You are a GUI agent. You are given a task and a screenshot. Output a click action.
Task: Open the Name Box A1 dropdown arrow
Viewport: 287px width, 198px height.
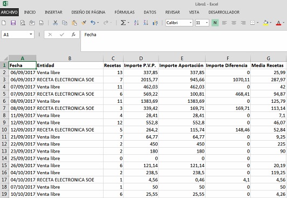click(x=31, y=34)
